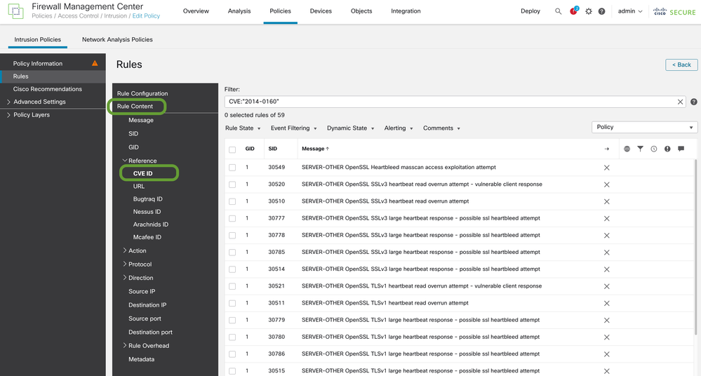Click the exclamation alerting column icon
The image size is (701, 376).
pos(667,149)
